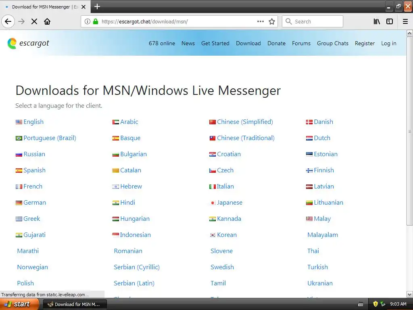The image size is (413, 310).
Task: Click the vertical scrollbar thumb
Action: (410, 131)
